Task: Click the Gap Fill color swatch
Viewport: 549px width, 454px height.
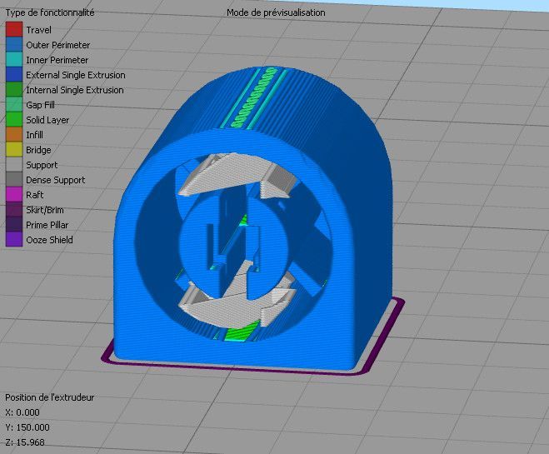Action: tap(14, 105)
